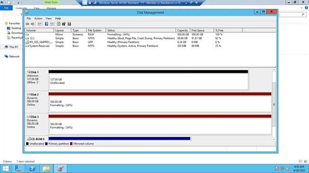This screenshot has width=309, height=173.
Task: Open File Explorer from the taskbar
Action: [46, 169]
